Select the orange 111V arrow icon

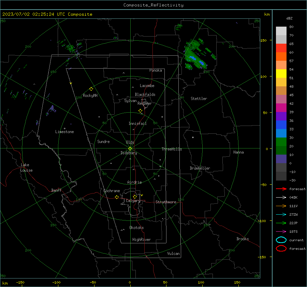281,206
